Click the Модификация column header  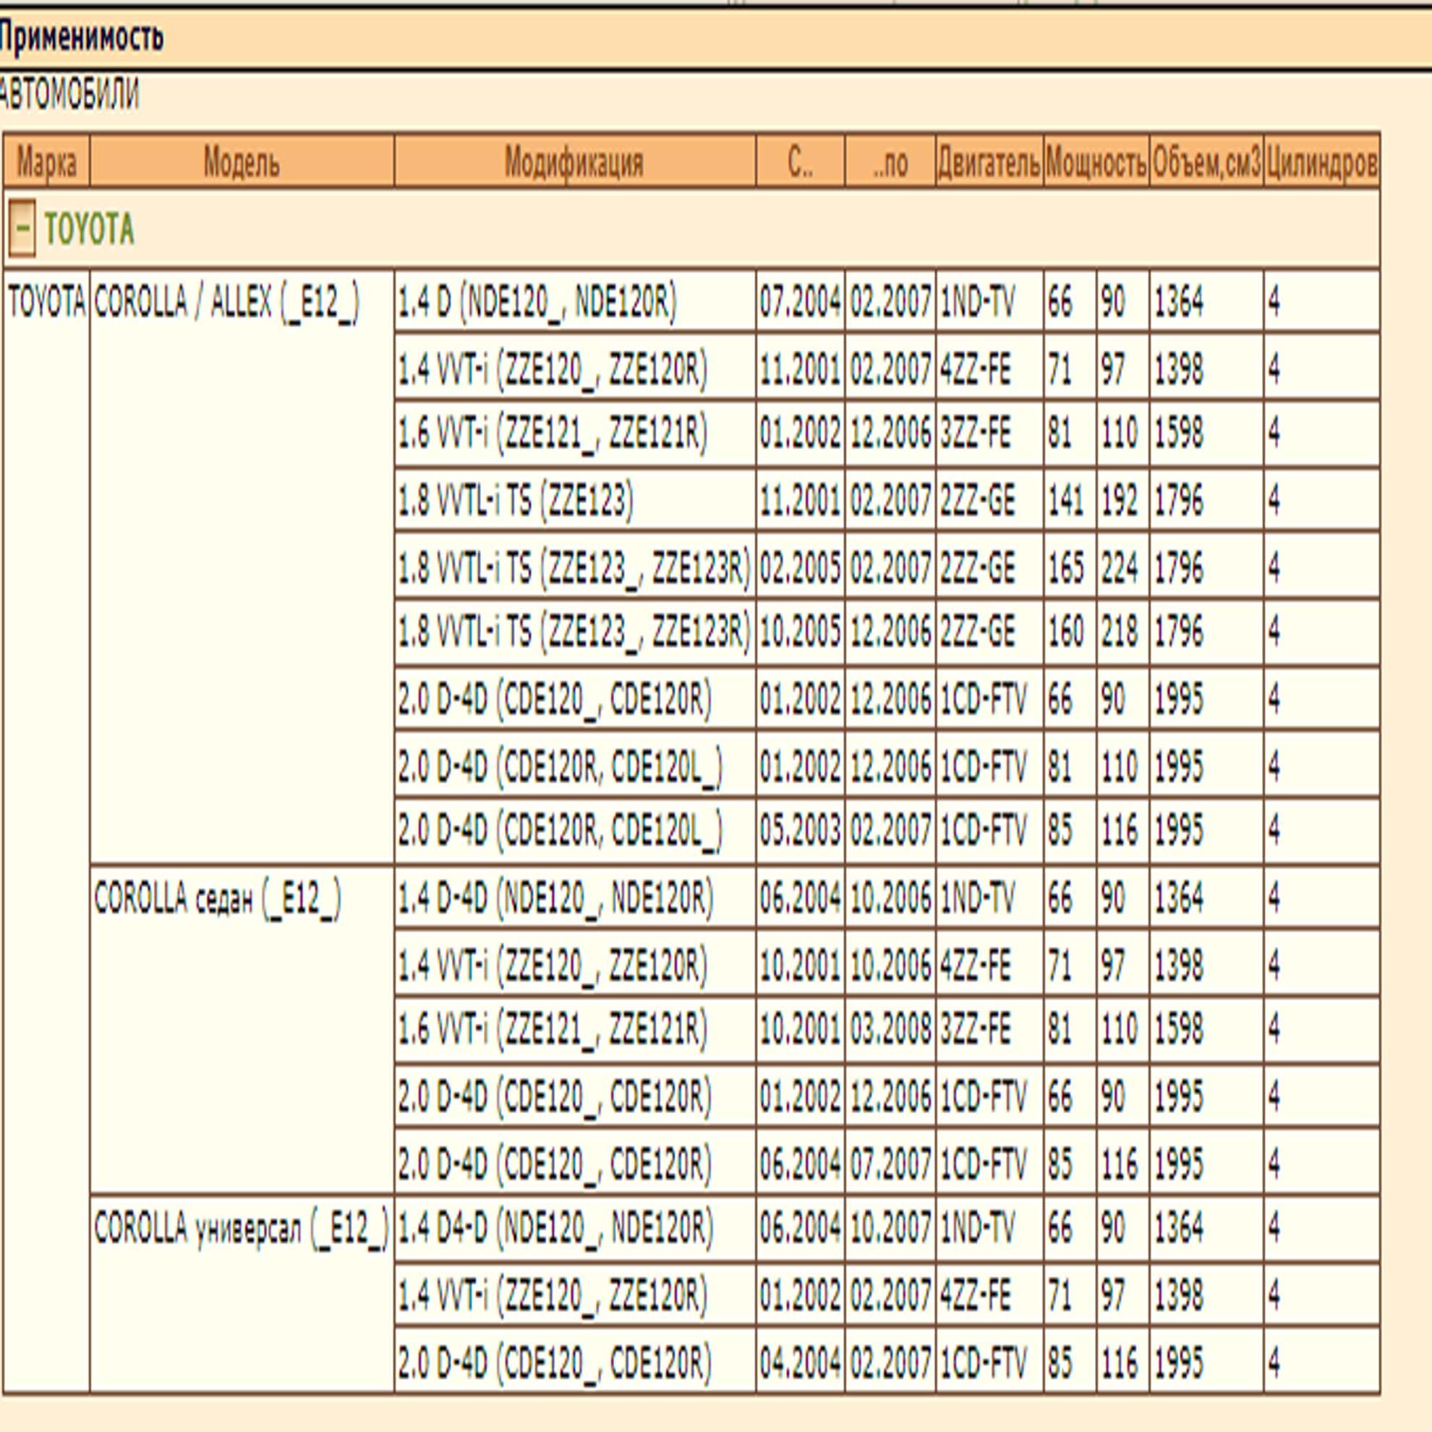pos(574,161)
